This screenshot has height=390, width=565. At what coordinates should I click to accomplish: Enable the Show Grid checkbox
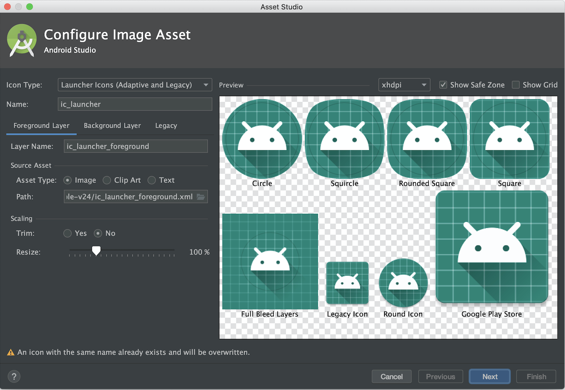(516, 85)
